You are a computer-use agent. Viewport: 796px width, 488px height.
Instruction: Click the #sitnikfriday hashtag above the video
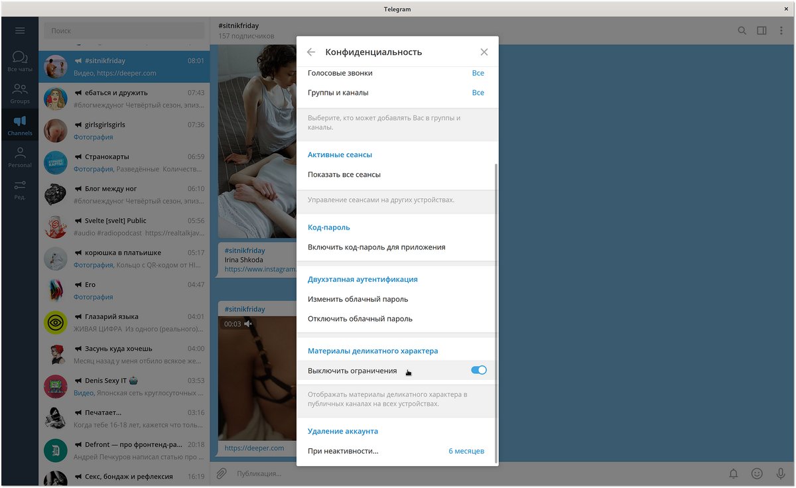[245, 309]
